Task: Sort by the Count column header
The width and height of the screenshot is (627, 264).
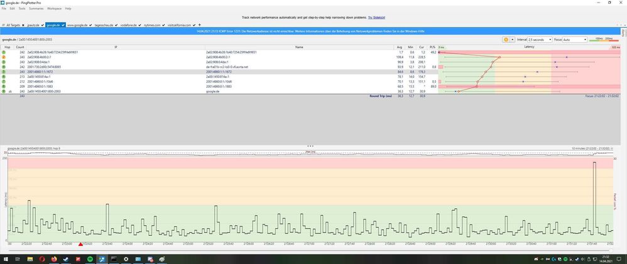Action: tap(20, 47)
